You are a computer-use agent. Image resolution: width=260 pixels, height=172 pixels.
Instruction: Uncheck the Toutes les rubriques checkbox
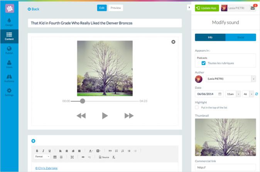coord(203,63)
